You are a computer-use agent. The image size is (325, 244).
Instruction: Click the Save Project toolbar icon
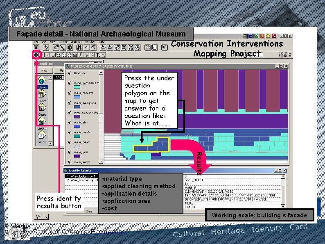point(36,48)
